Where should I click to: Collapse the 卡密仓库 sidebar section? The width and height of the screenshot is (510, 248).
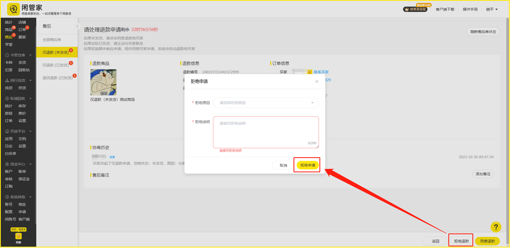coord(30,55)
